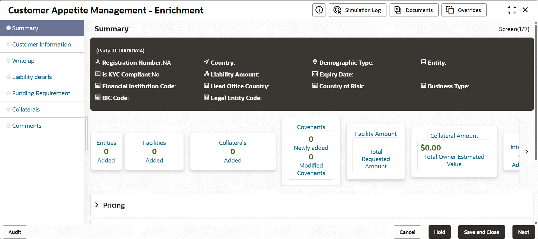Click the Modified Covenants text
538x239 pixels.
311,169
